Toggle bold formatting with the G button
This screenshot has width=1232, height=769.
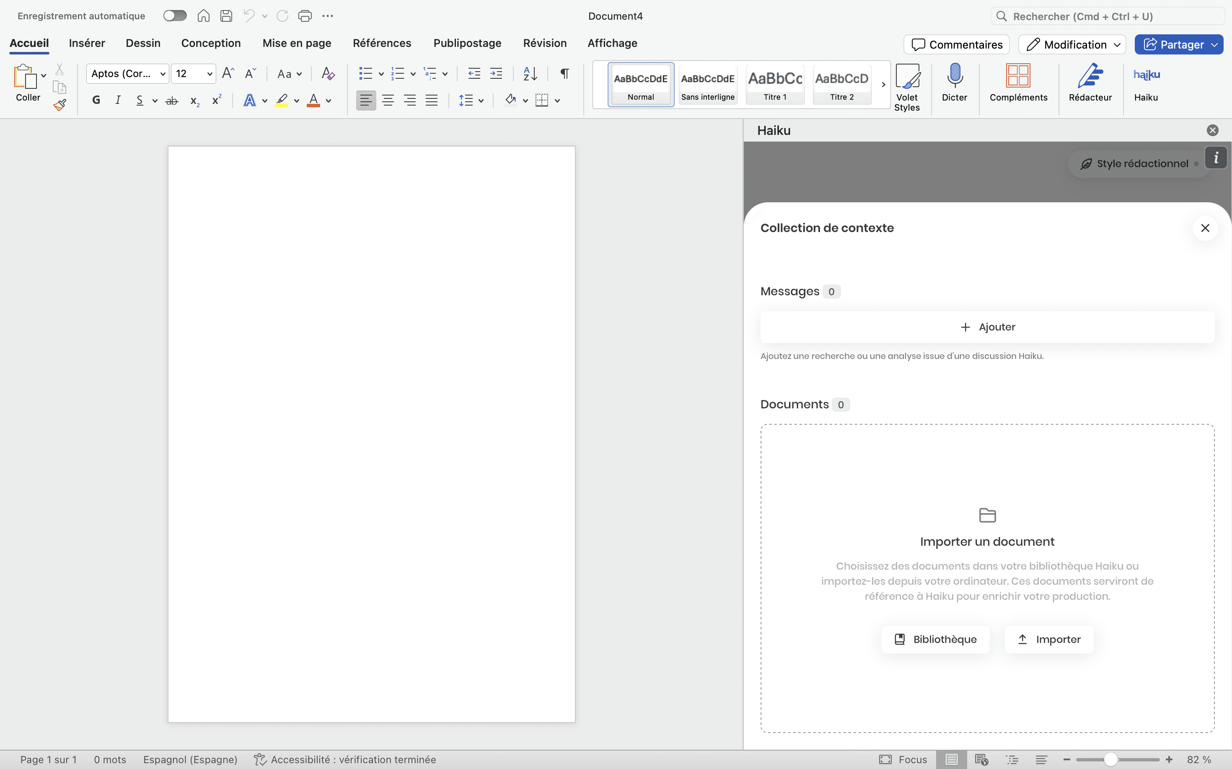pyautogui.click(x=96, y=100)
